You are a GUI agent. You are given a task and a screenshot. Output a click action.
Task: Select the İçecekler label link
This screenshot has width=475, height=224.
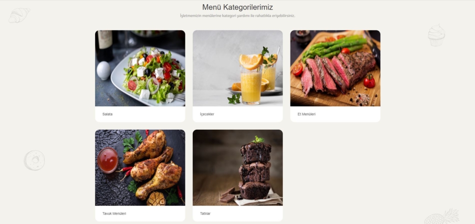pos(207,114)
